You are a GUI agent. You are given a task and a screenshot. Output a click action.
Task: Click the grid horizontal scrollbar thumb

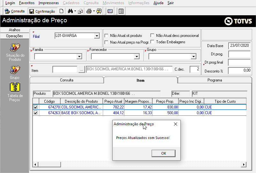coord(49,164)
